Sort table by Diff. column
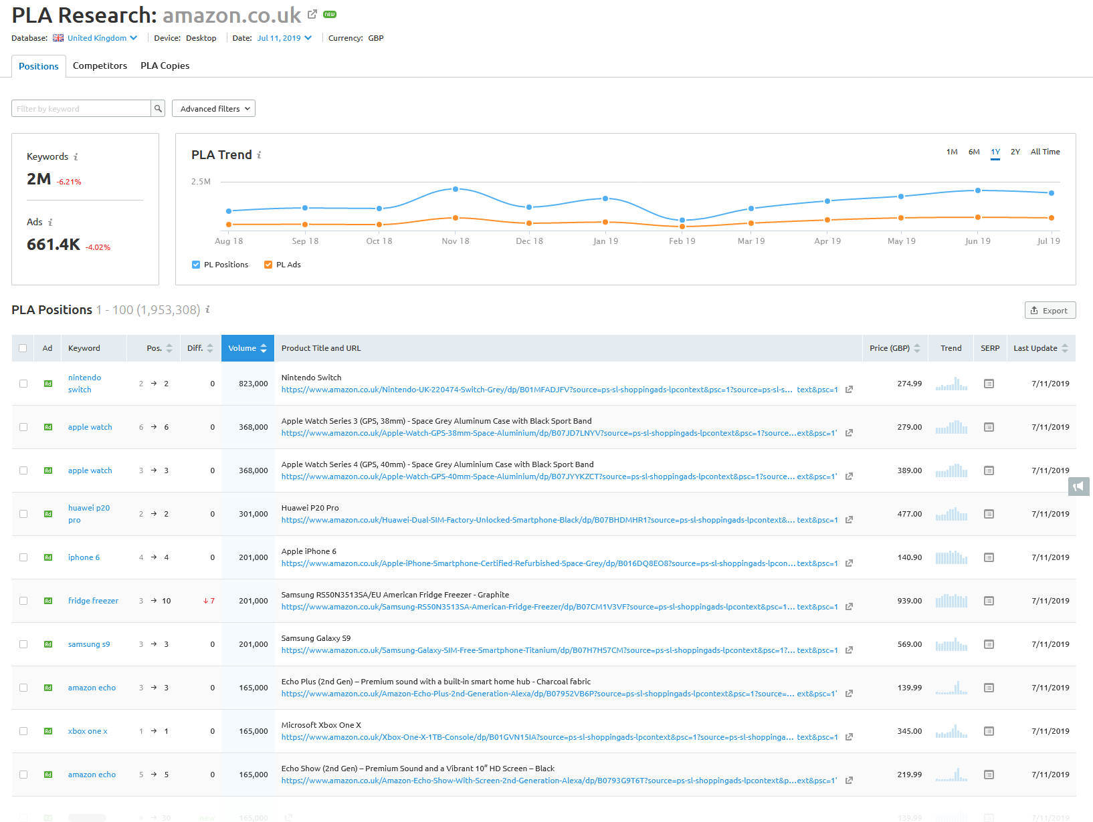1093x822 pixels. point(200,348)
